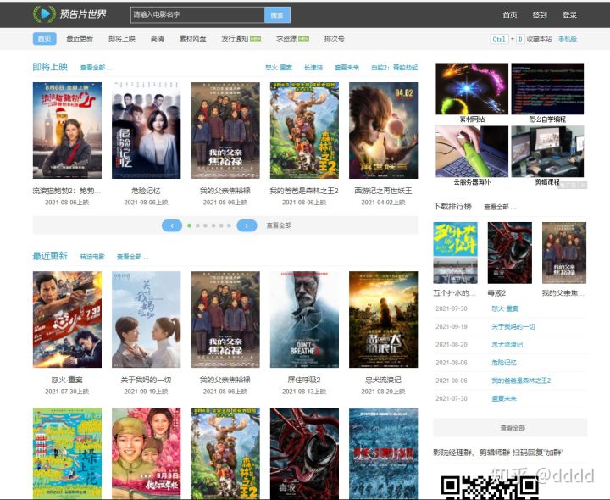Click the movie name search box
The image size is (610, 500).
(x=197, y=14)
